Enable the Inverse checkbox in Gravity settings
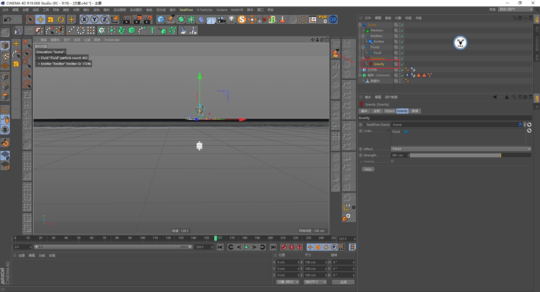Viewport: 540px width, 292px height. (x=392, y=161)
